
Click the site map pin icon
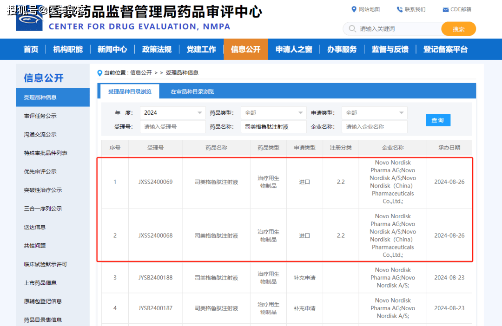pyautogui.click(x=354, y=9)
